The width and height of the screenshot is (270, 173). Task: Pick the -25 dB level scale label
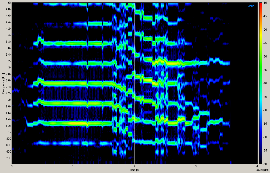265,43
